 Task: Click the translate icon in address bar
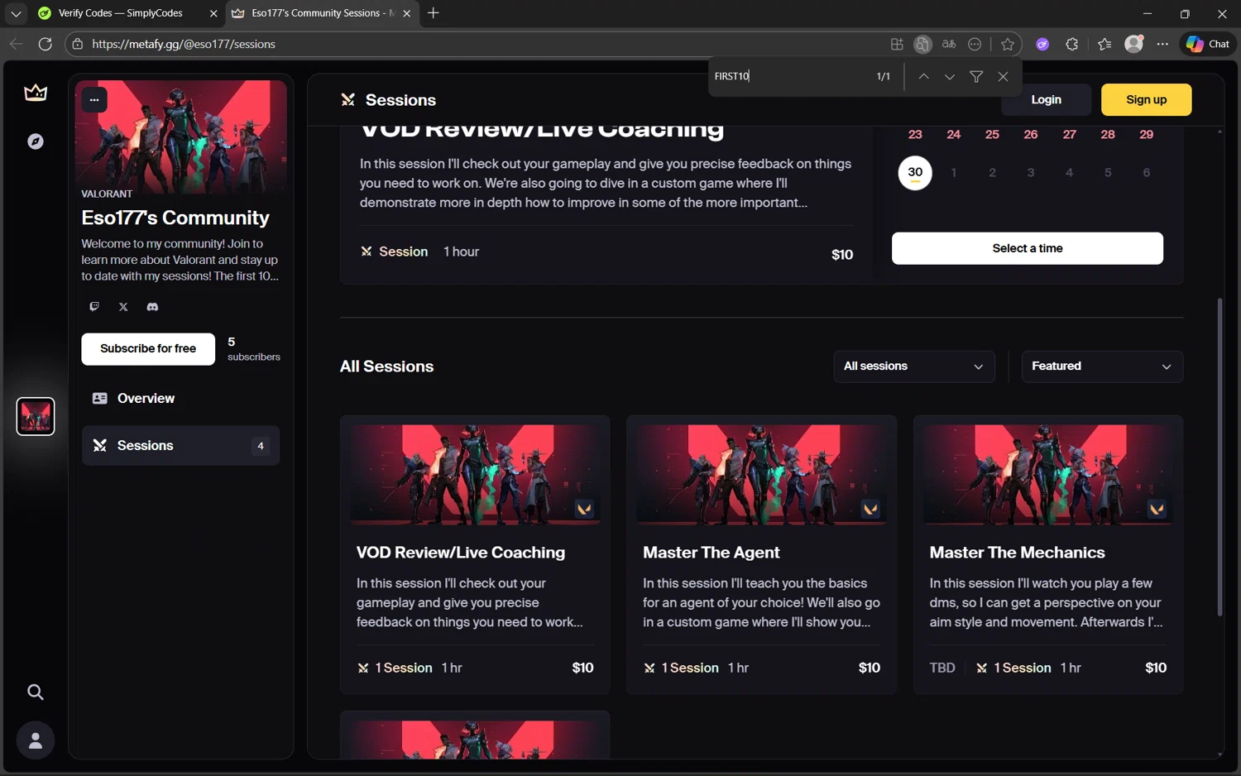[949, 44]
